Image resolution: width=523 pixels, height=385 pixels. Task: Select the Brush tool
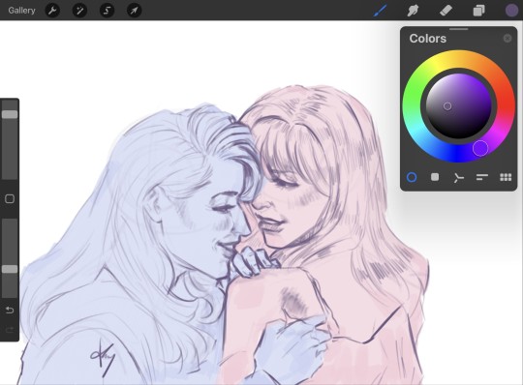[x=381, y=11]
